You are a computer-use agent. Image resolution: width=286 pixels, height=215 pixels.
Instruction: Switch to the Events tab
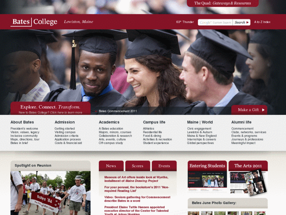click(x=164, y=166)
